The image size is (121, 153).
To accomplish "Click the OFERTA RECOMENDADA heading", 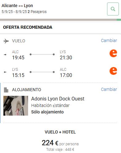I will click(x=28, y=27).
